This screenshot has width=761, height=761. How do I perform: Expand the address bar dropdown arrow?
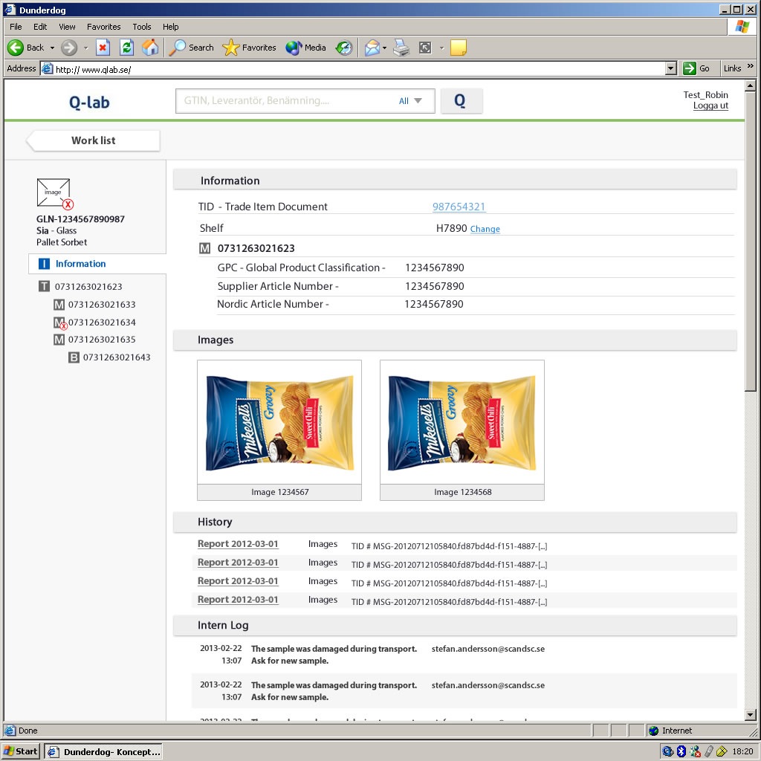(x=671, y=68)
